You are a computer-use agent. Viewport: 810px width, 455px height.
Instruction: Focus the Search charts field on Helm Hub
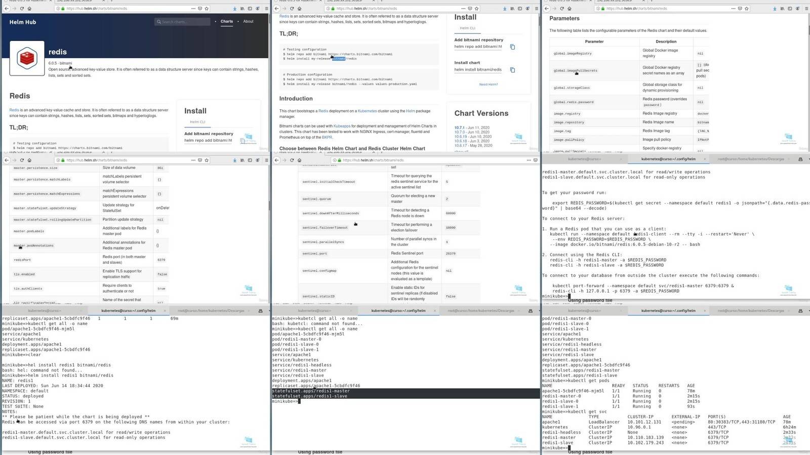182,22
